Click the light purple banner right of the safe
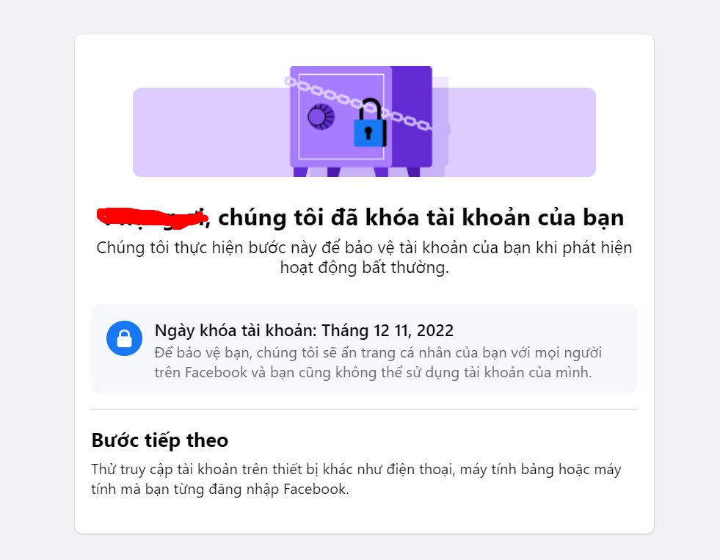 click(x=522, y=132)
